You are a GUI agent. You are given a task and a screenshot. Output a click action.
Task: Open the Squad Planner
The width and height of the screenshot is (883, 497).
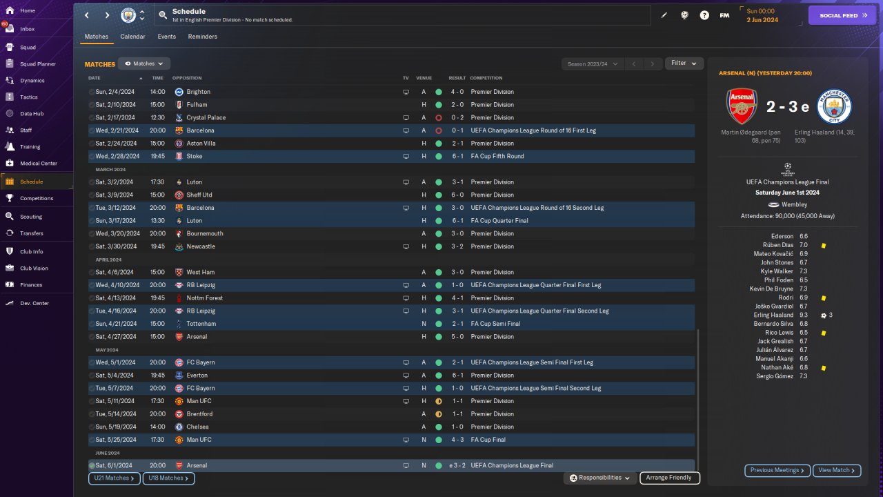(37, 64)
